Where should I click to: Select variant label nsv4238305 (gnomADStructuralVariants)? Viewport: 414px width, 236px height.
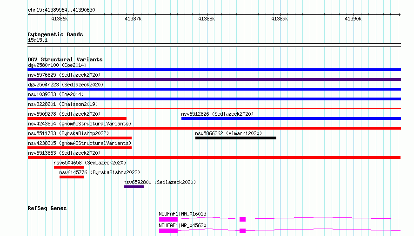coord(80,143)
